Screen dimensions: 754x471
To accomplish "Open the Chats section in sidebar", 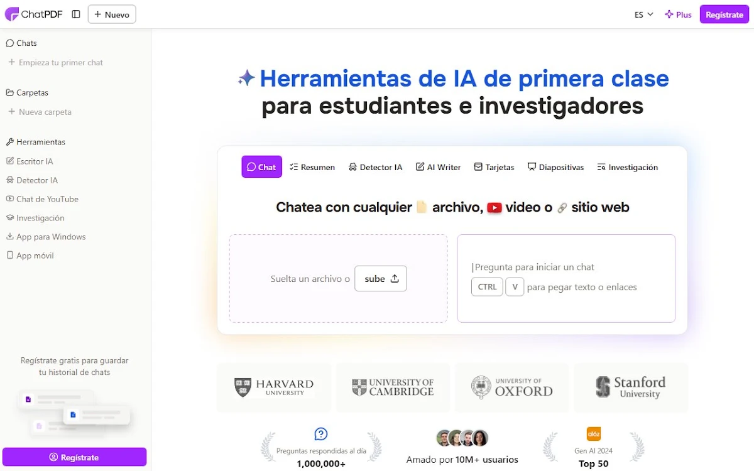I will tap(21, 43).
